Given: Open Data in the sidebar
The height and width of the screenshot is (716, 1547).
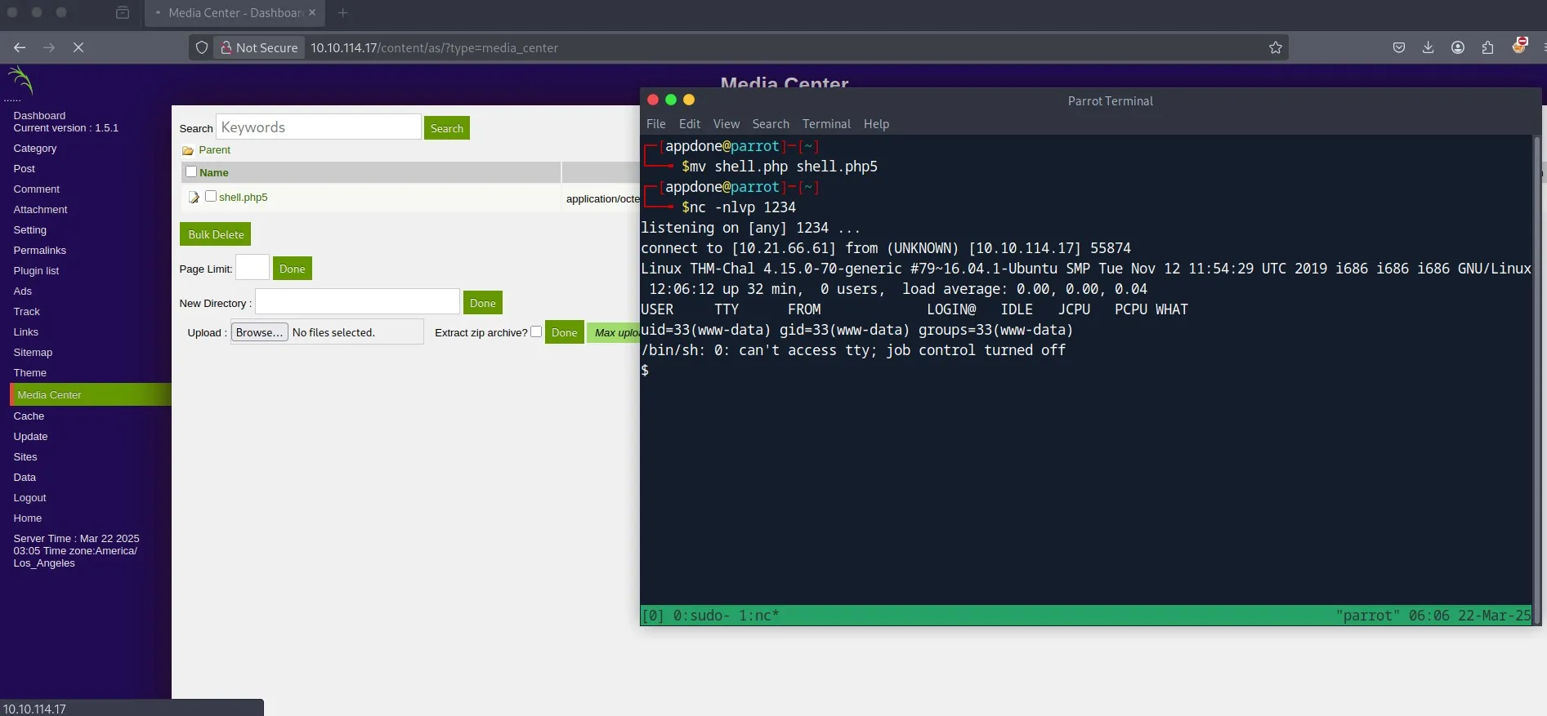Looking at the screenshot, I should (25, 478).
